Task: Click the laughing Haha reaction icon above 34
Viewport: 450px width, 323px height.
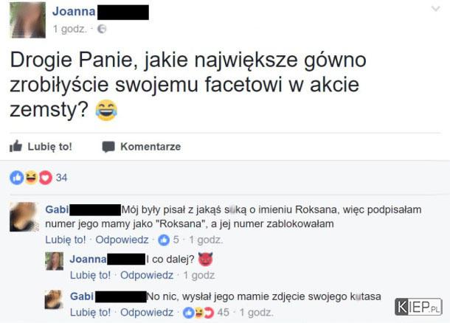Action: [x=31, y=177]
